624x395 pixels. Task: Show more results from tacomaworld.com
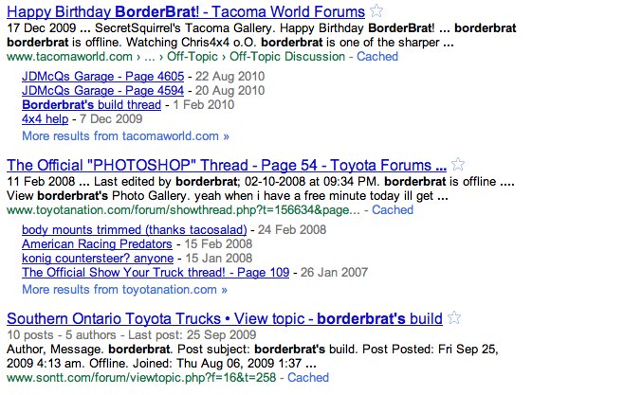(x=125, y=135)
